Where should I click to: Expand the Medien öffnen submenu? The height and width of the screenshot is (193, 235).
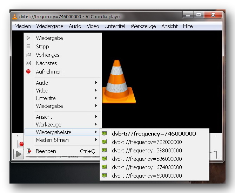pos(63,140)
